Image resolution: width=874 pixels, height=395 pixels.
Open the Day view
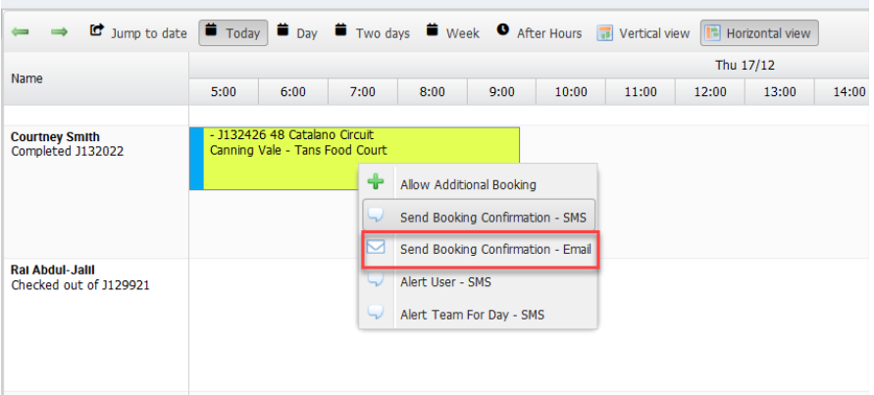coord(297,33)
